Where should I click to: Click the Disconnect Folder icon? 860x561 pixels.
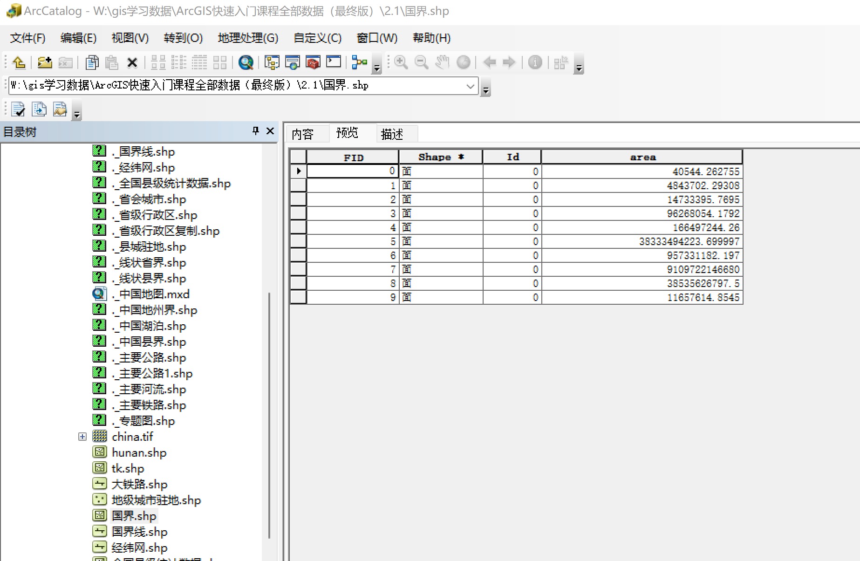tap(65, 62)
